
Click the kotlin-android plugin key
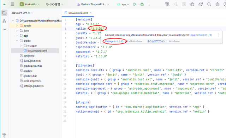click(x=87, y=112)
